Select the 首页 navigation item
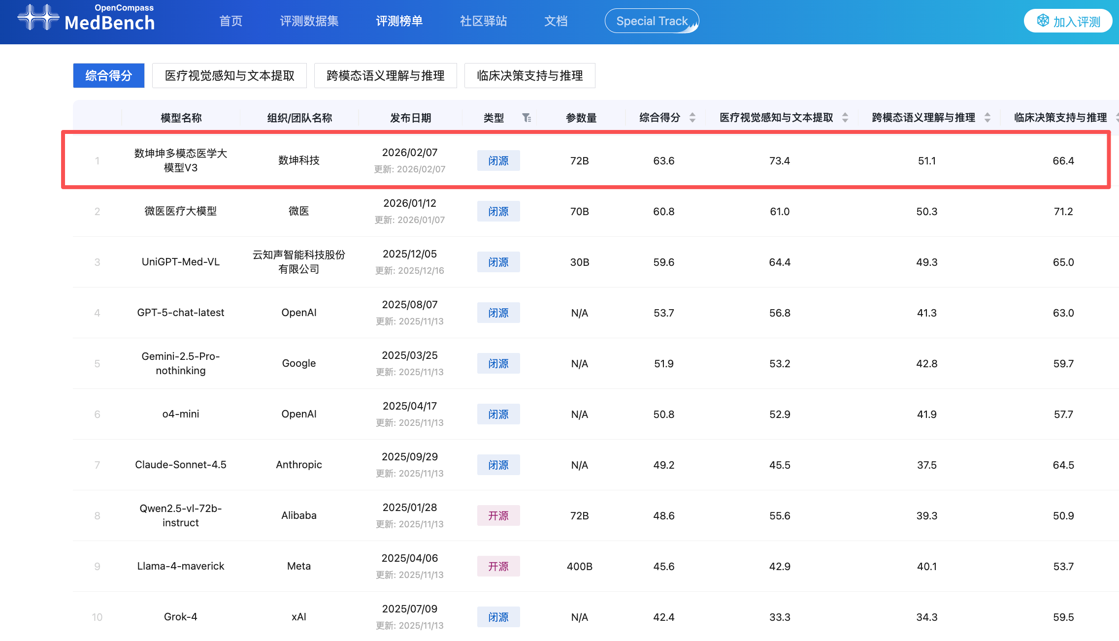Viewport: 1119px width, 641px height. 230,21
